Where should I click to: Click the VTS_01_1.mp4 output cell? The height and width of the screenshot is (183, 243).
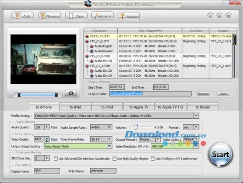tap(221, 66)
